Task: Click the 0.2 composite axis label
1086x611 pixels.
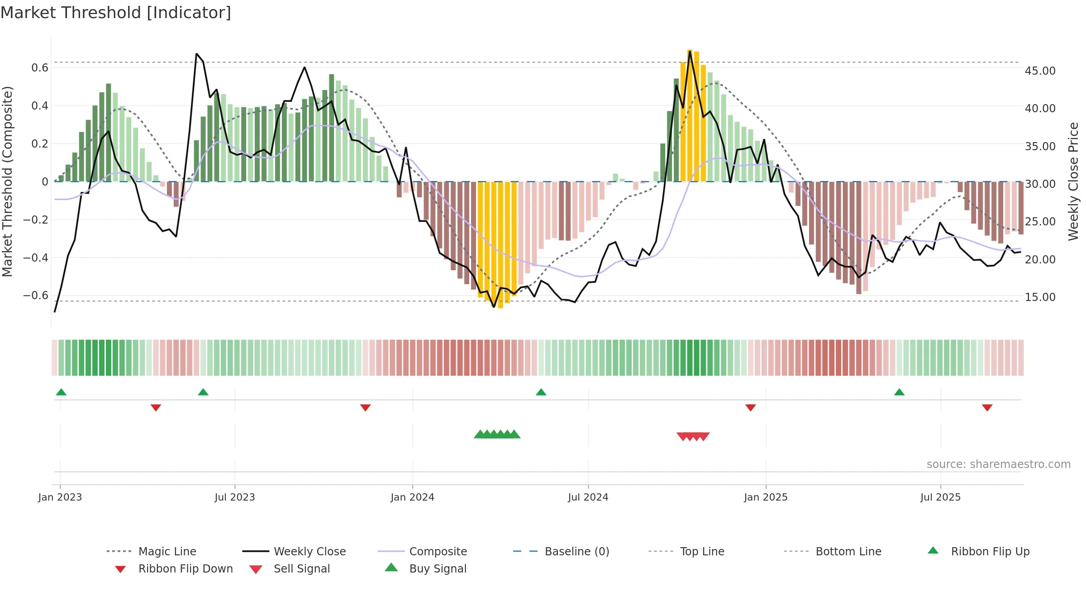Action: pos(40,144)
